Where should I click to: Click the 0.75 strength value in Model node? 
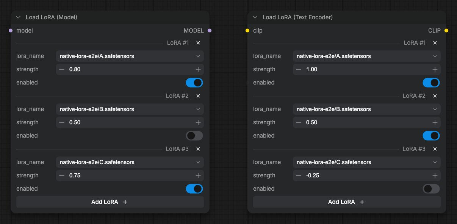coord(75,175)
